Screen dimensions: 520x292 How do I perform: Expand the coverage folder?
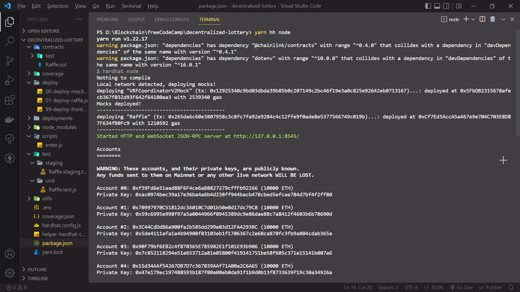tap(53, 74)
